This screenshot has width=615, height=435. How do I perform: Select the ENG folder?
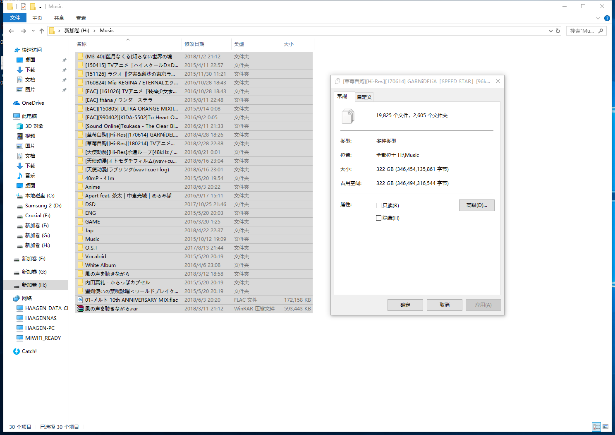coord(194,213)
